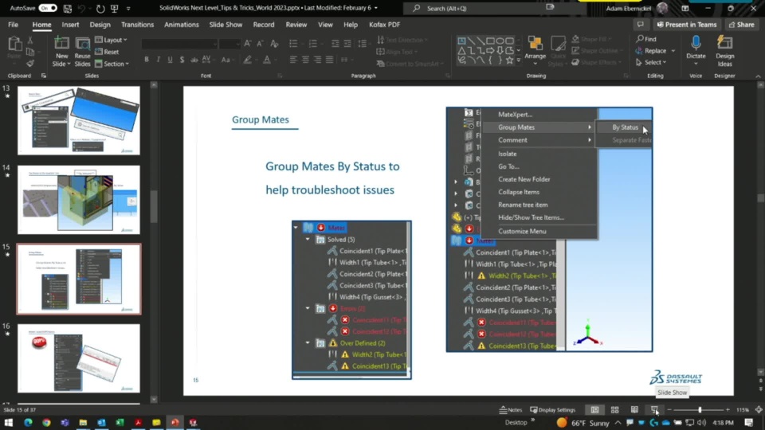Click the Dictate microphone icon

(x=696, y=43)
